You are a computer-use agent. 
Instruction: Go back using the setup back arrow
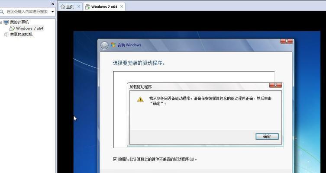(104, 45)
